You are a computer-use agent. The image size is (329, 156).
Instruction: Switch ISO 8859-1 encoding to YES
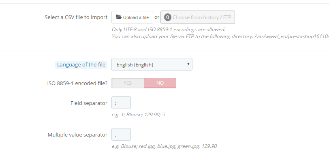128,83
